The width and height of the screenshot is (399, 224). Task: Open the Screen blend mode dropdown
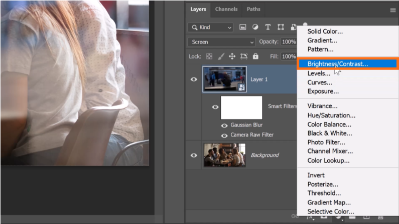[x=221, y=42]
